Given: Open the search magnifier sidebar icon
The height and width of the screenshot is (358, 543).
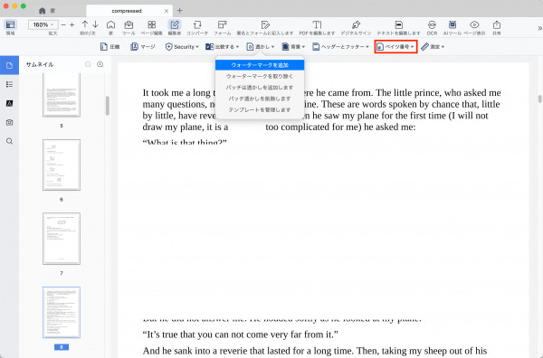Looking at the screenshot, I should 9,141.
